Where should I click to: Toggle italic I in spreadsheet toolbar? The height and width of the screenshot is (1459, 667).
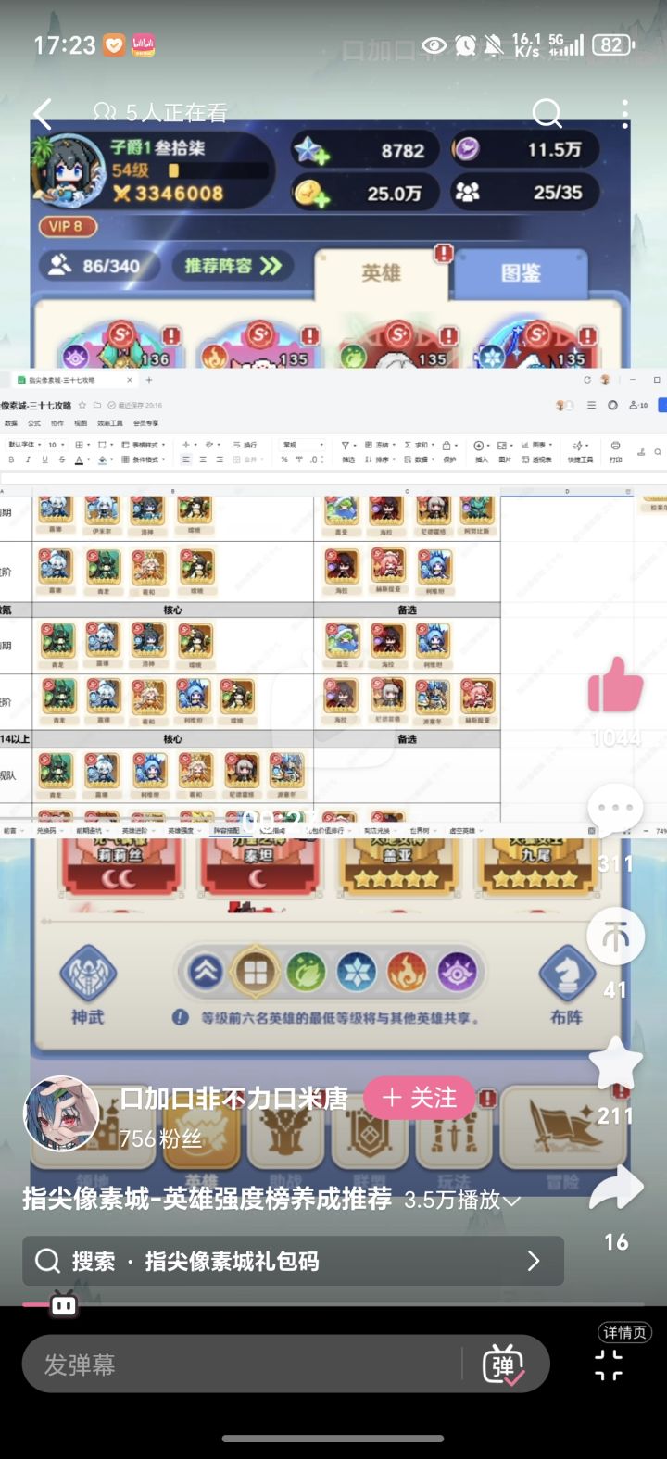click(x=29, y=459)
